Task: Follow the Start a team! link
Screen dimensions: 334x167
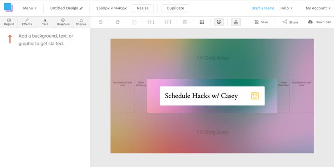Action: click(263, 8)
